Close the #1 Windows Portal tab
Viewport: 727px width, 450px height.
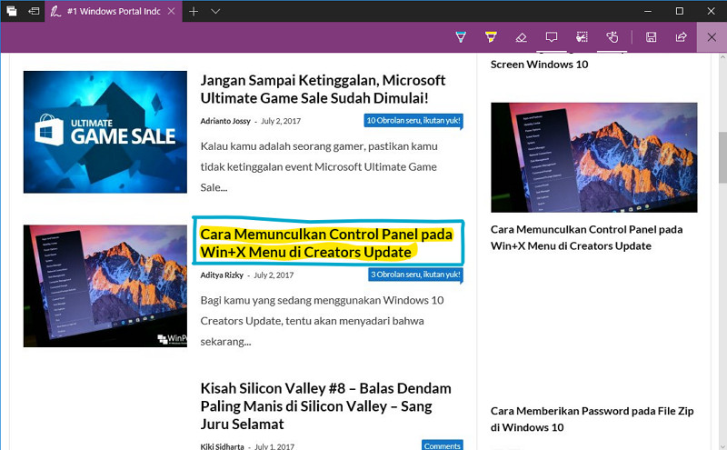pos(172,11)
